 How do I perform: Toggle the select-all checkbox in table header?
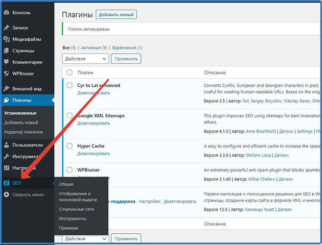point(70,72)
